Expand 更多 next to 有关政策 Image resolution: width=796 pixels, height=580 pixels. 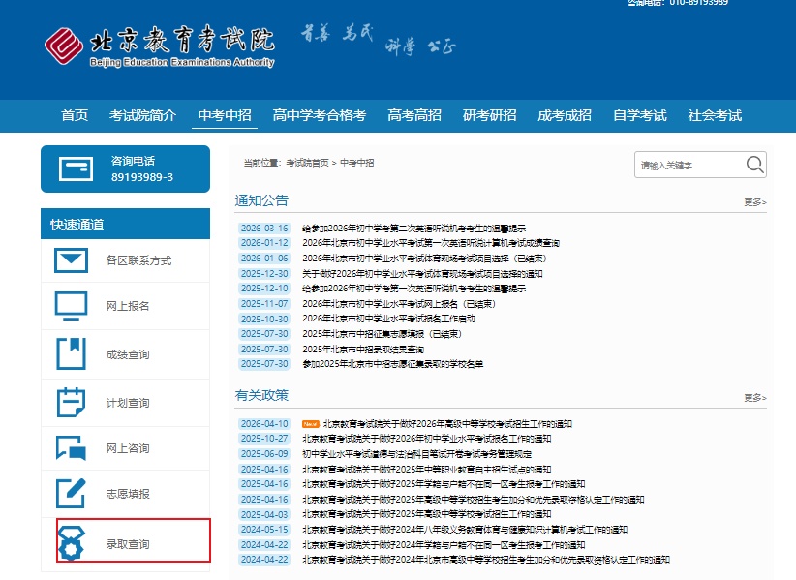point(754,398)
